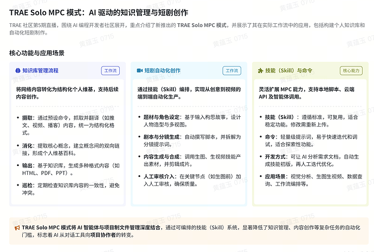Screen dimensions: 374x252
Task: Click the 核心功能与应用场景 section heading
Action: click(x=37, y=53)
